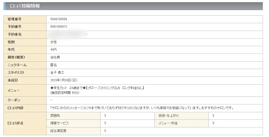This screenshot has height=137, width=269.
Task: Click the 会社員 occupation value
Action: coord(55,57)
